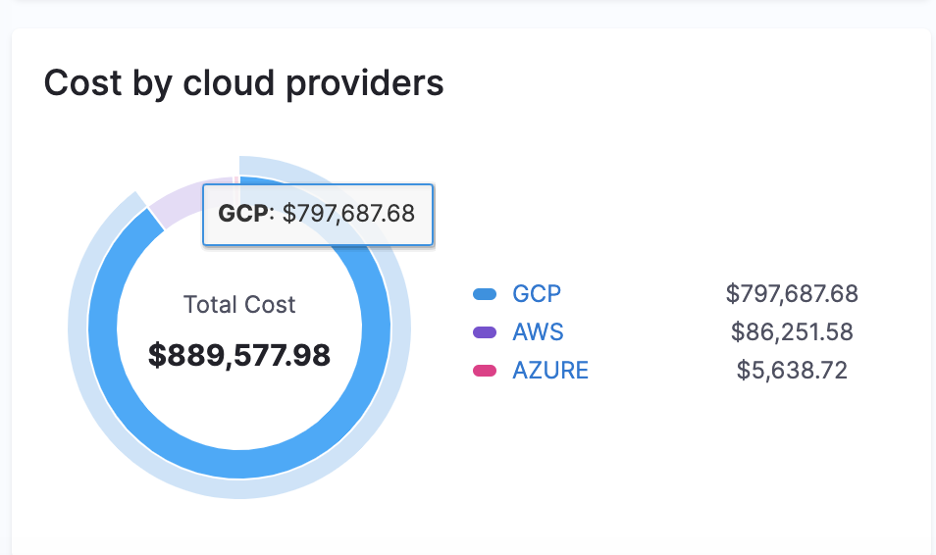Select the $797,687.68 value in the legend
Image resolution: width=936 pixels, height=555 pixels.
(x=792, y=293)
